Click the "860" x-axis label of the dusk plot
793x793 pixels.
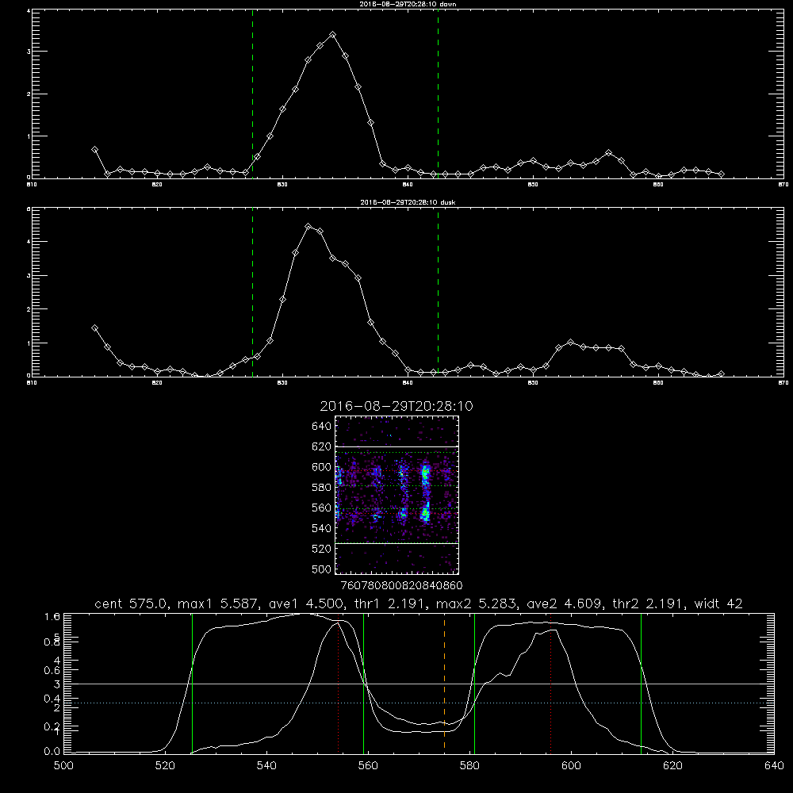(x=658, y=383)
